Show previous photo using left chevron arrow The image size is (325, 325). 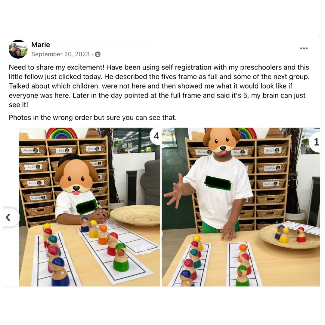coord(9,218)
